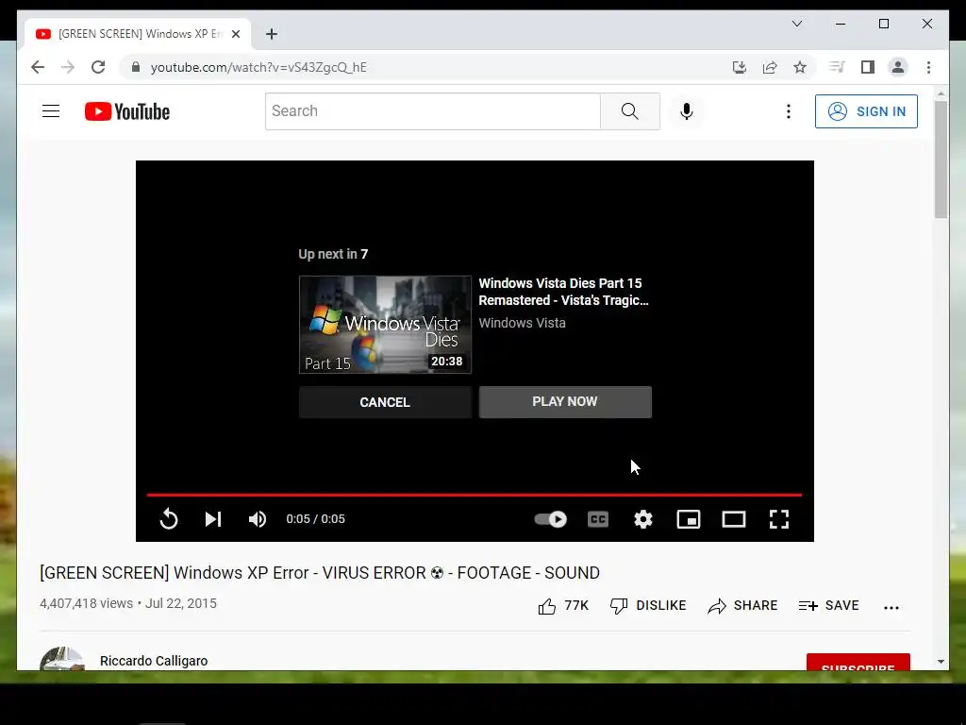Mute the video volume speaker icon
The width and height of the screenshot is (966, 725).
[x=258, y=519]
